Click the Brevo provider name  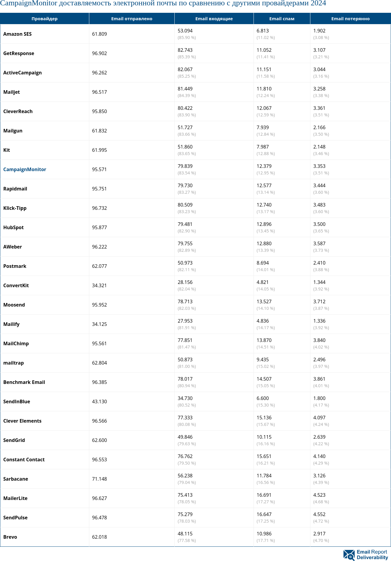10,537
